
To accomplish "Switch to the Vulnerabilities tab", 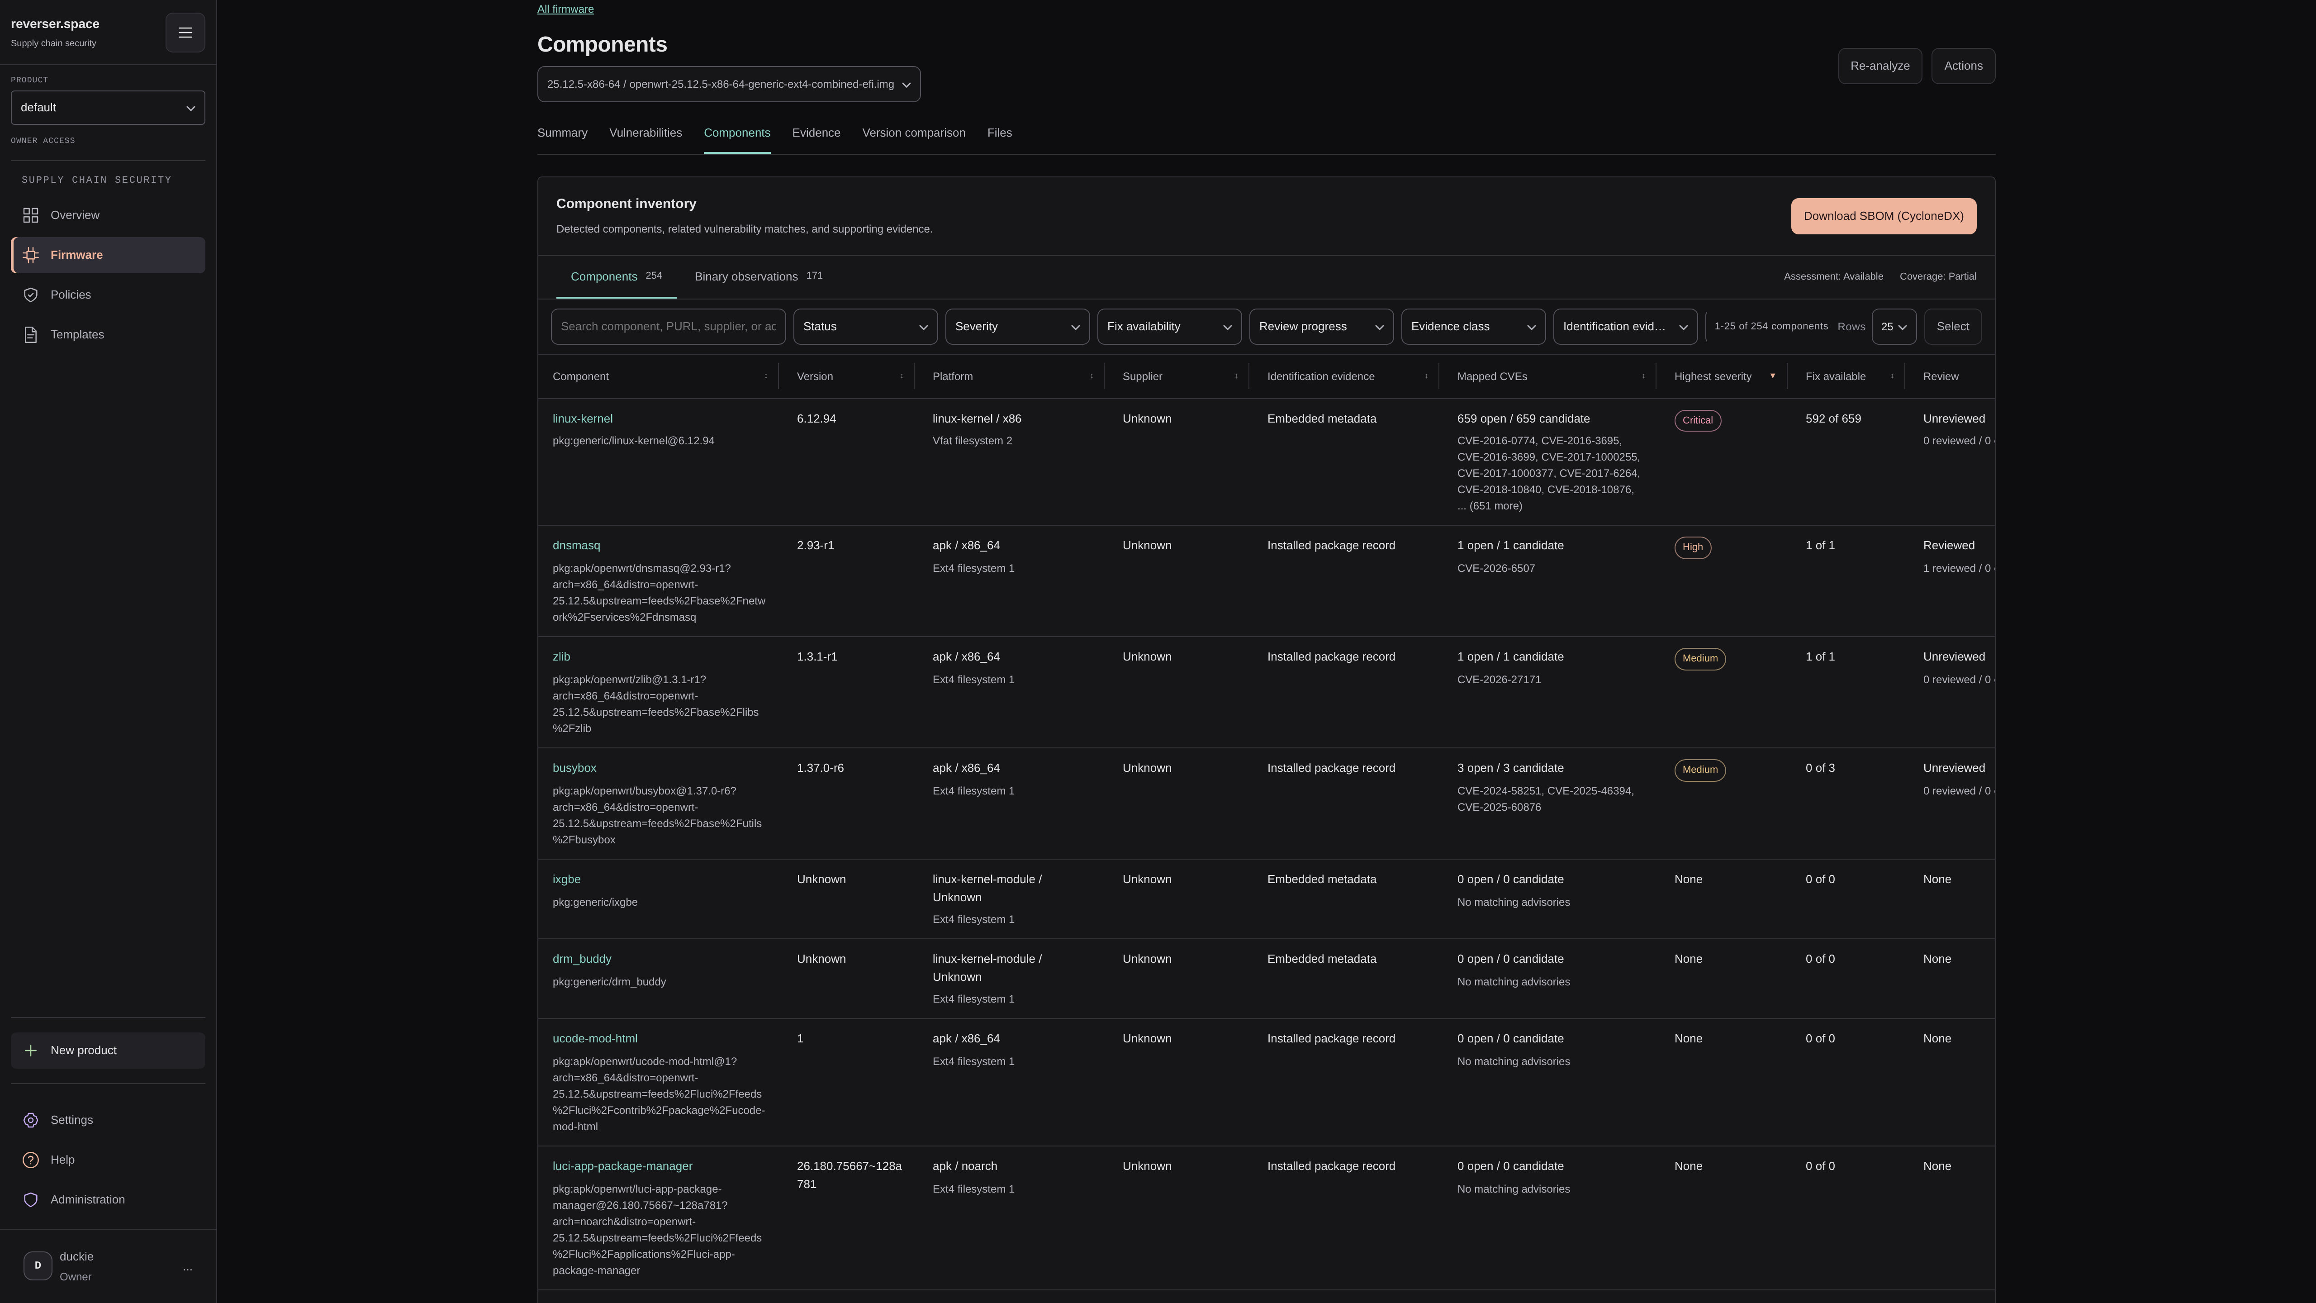I will click(645, 133).
